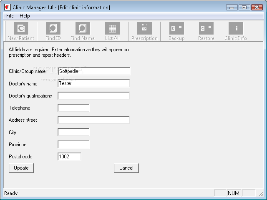Click the City input field
The width and height of the screenshot is (267, 200).
(x=73, y=132)
